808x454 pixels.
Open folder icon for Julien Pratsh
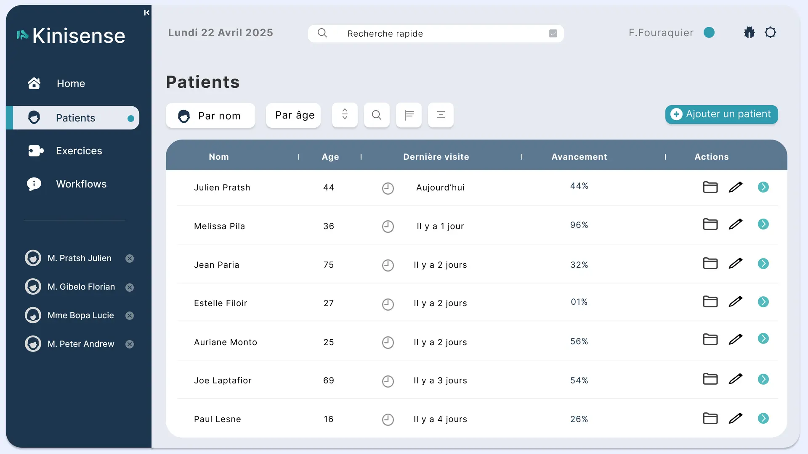click(710, 187)
